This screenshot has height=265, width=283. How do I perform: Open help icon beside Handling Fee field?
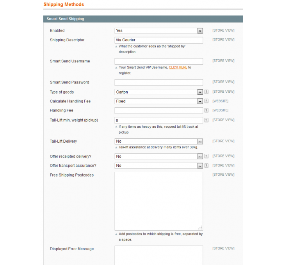point(206,110)
